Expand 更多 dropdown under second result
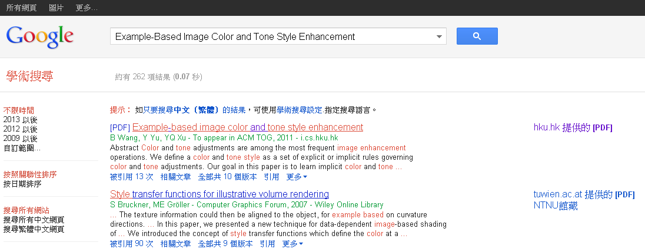This screenshot has width=645, height=249. pos(292,244)
